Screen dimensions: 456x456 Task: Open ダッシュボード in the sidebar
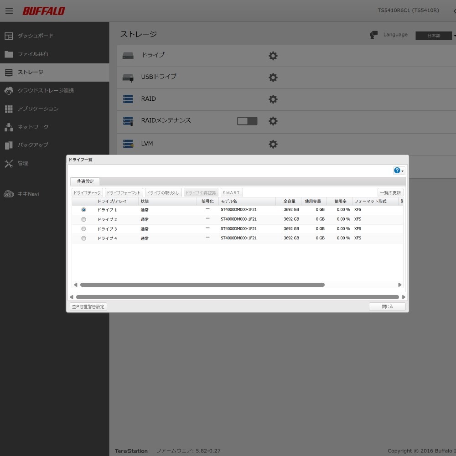36,36
